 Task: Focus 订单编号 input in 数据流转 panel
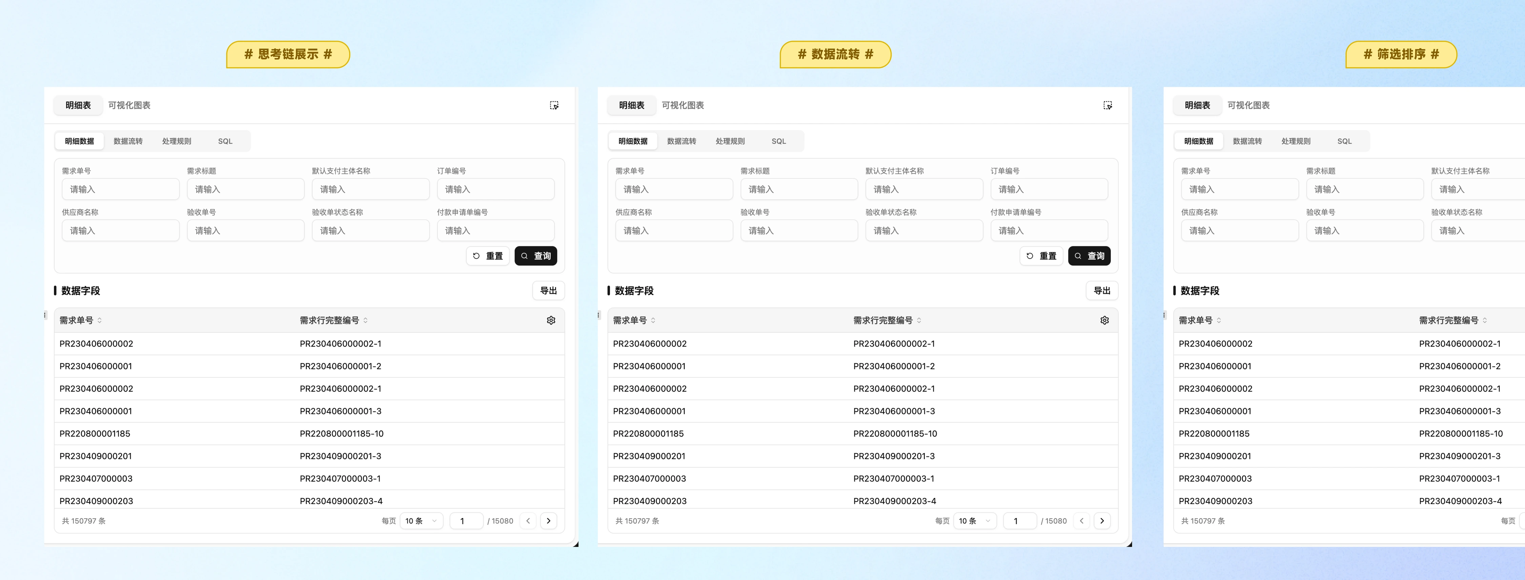(x=1049, y=189)
